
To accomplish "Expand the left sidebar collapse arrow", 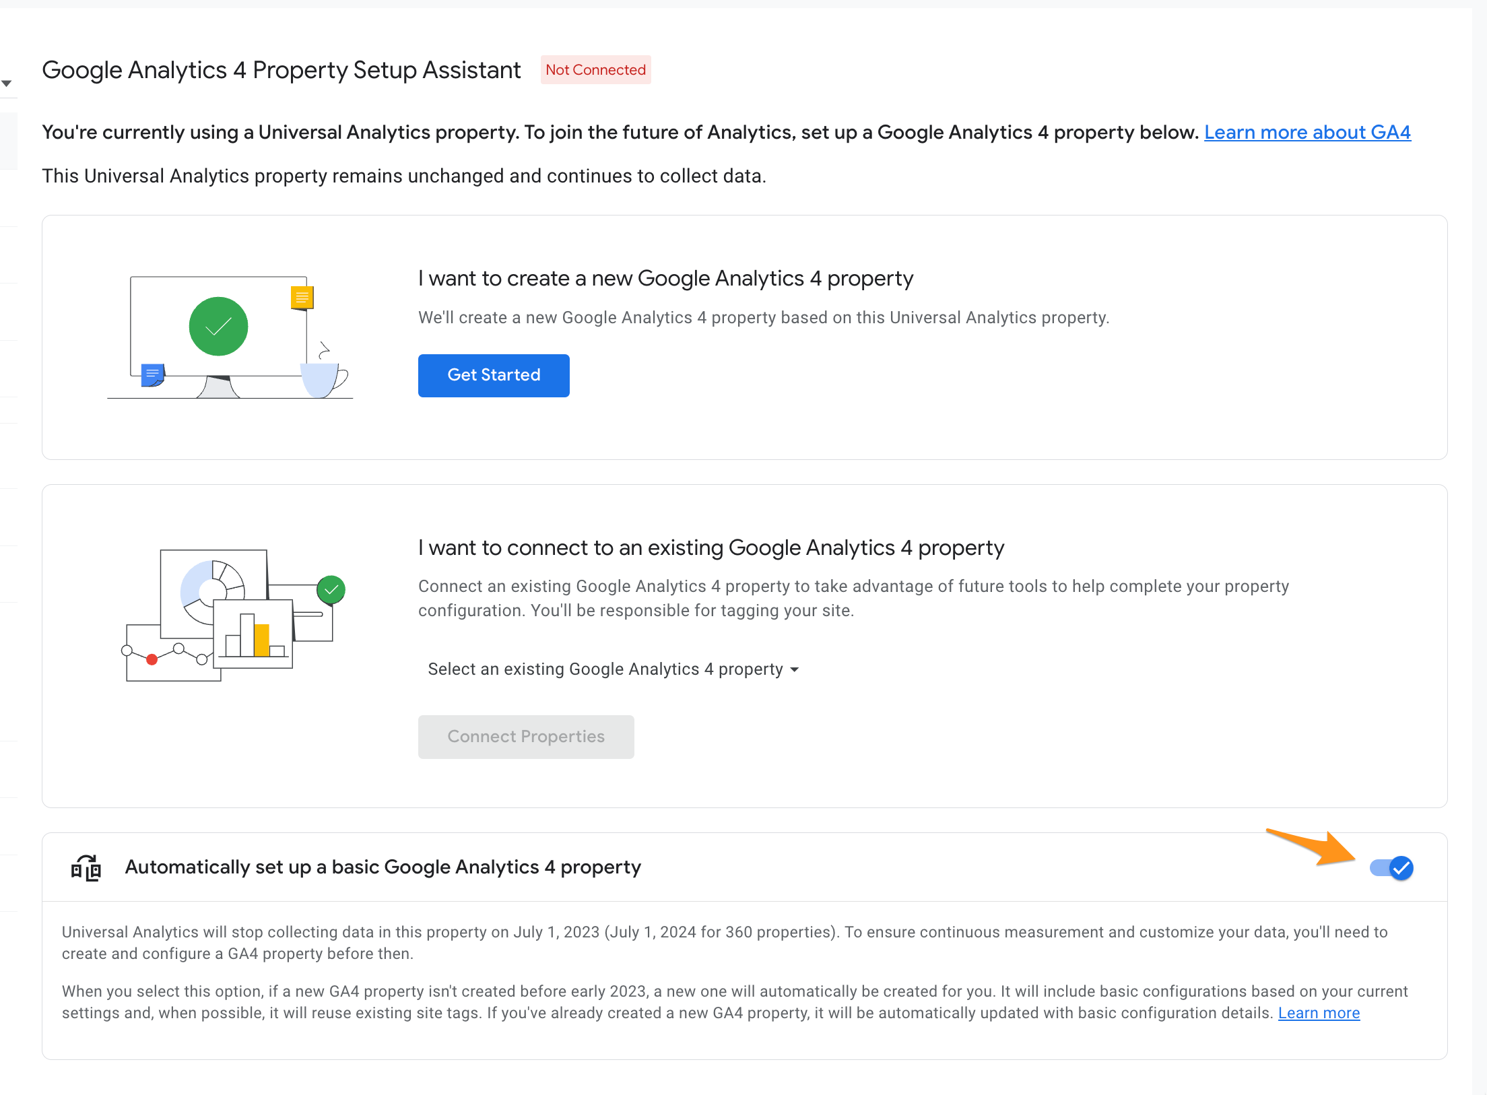I will pos(7,84).
